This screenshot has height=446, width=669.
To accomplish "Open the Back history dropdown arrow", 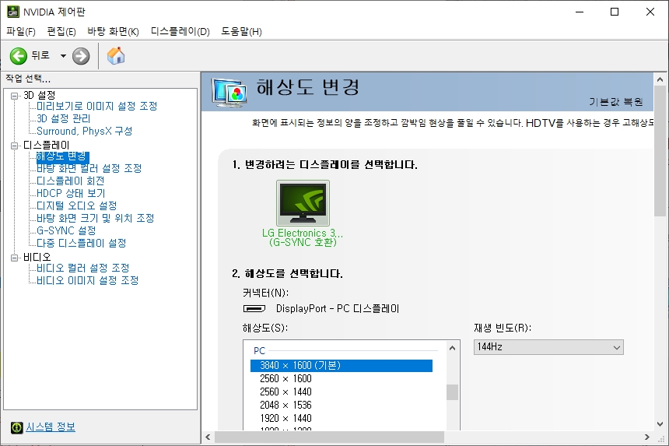I will pyautogui.click(x=63, y=56).
